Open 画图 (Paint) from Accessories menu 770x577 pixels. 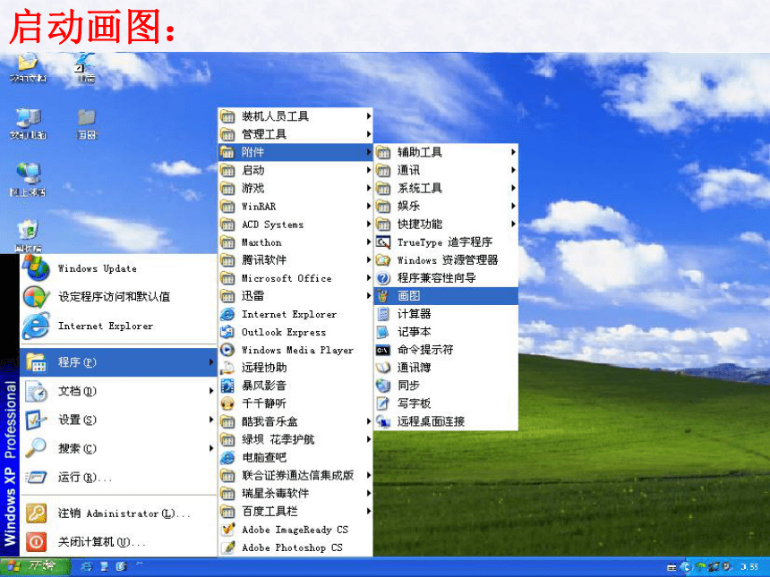pos(446,296)
